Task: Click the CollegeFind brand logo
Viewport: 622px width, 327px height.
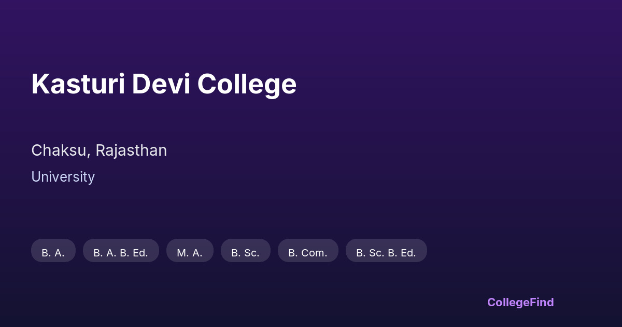Action: pos(520,303)
